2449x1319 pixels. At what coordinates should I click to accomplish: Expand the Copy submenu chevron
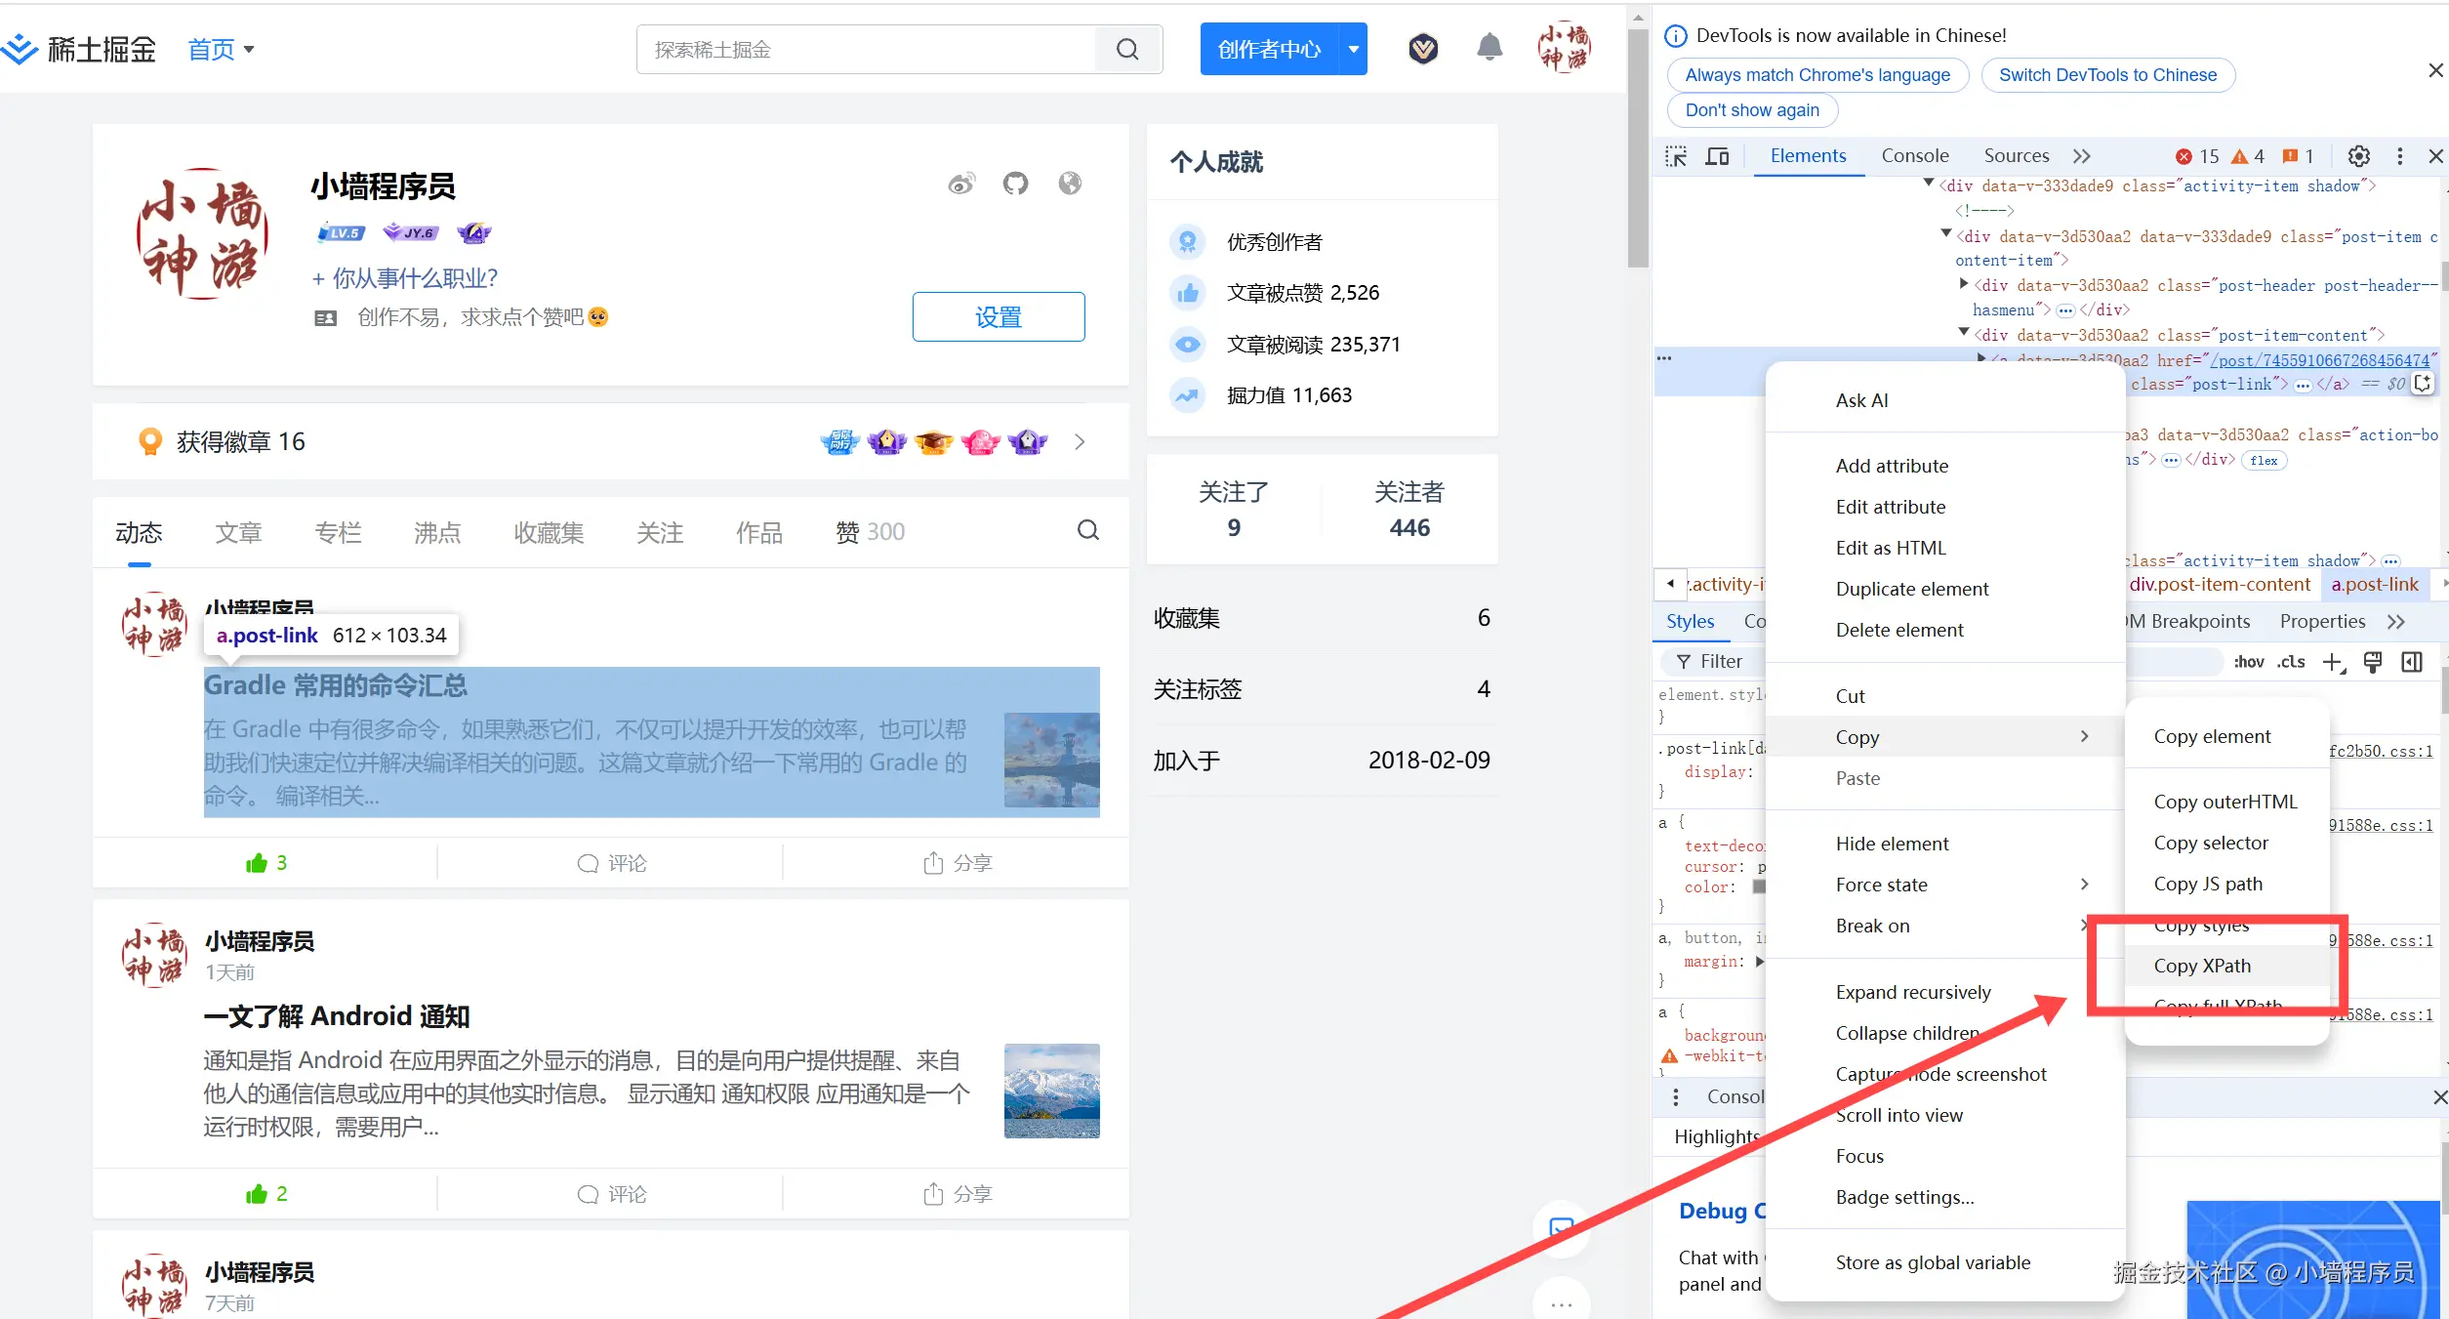pos(2085,736)
